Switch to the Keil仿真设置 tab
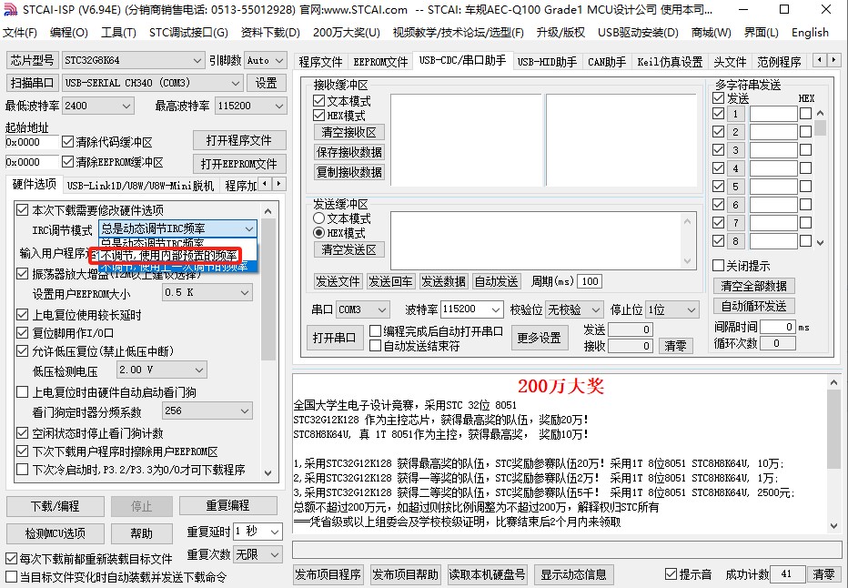This screenshot has height=588, width=848. [670, 62]
